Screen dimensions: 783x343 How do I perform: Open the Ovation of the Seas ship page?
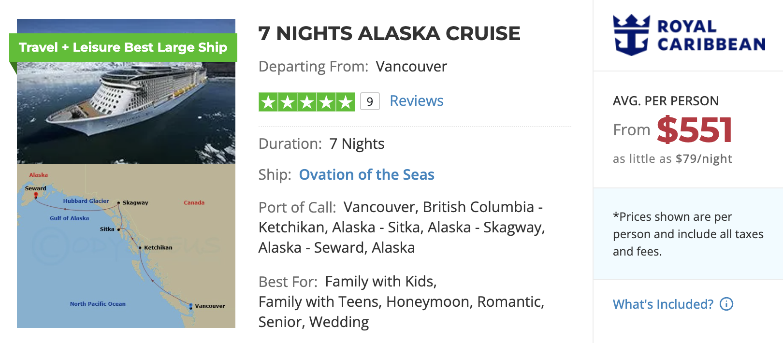[366, 174]
